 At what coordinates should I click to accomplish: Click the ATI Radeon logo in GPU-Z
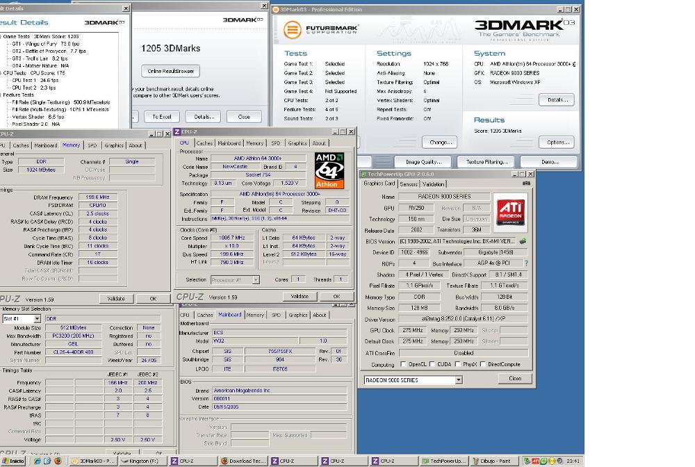[x=511, y=213]
